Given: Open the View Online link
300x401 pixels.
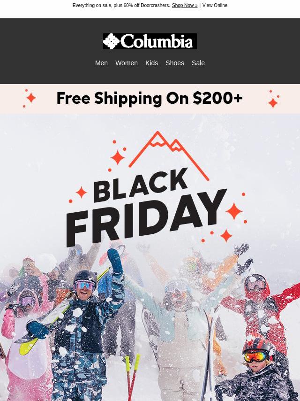Looking at the screenshot, I should pyautogui.click(x=215, y=5).
